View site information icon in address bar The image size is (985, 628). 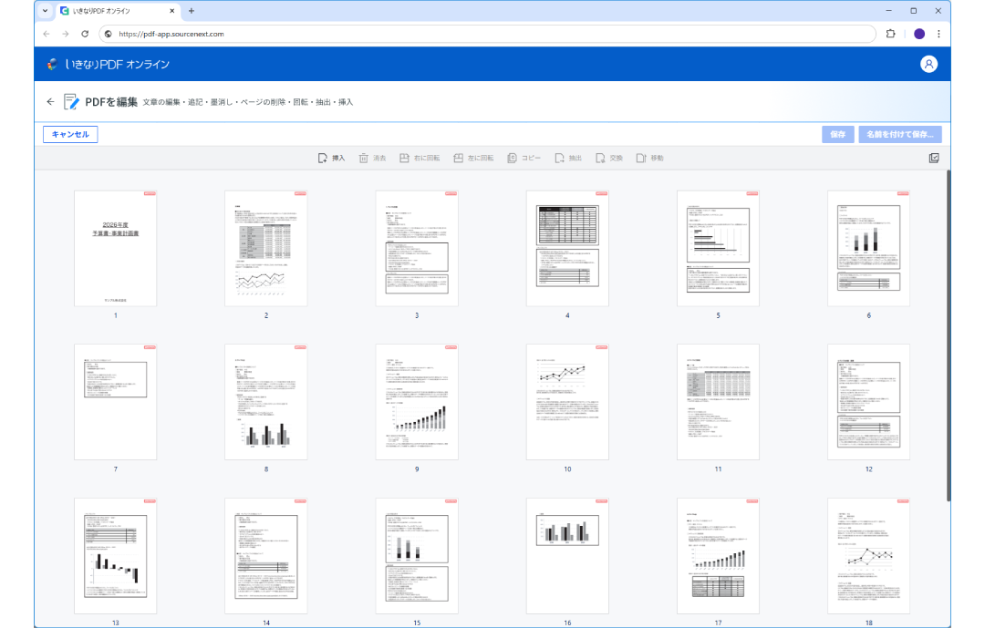click(x=108, y=34)
